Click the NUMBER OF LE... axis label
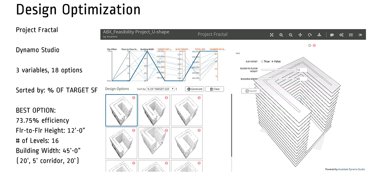 [218, 49]
